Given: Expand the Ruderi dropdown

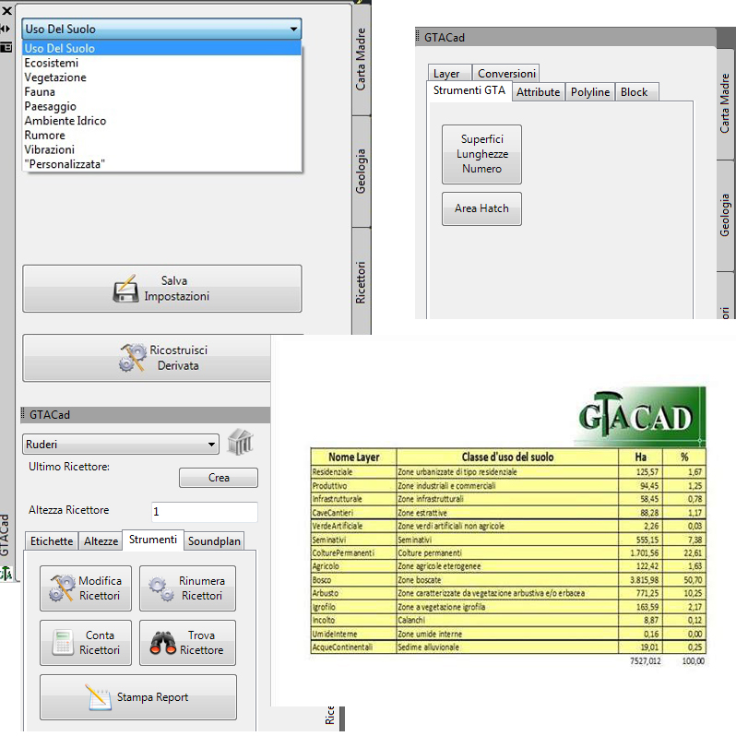Looking at the screenshot, I should pos(121,444).
